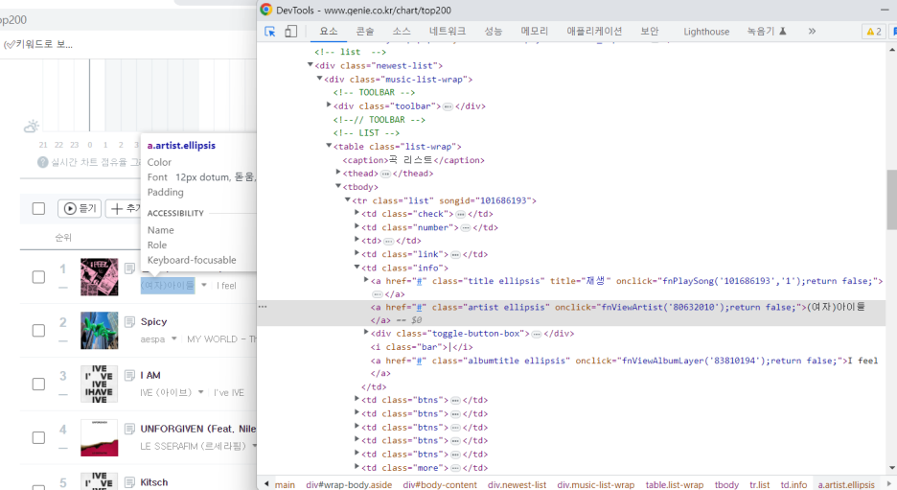
Task: Click the I feel album title
Action: point(226,286)
